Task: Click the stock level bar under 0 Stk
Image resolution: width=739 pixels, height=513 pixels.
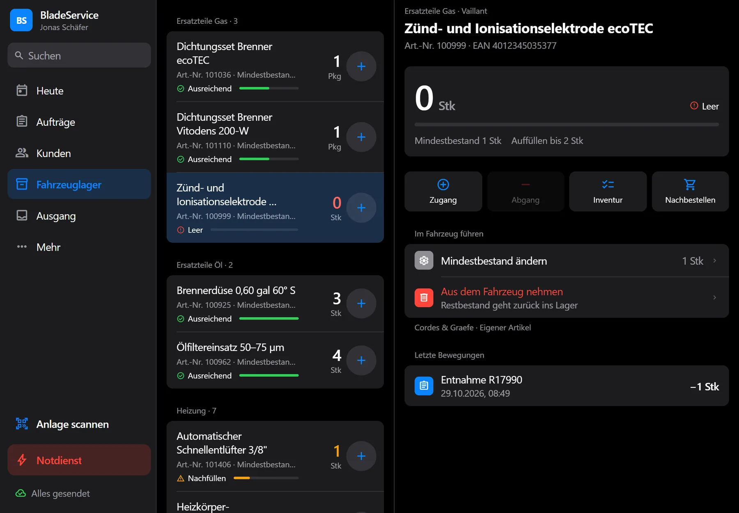Action: pos(567,124)
